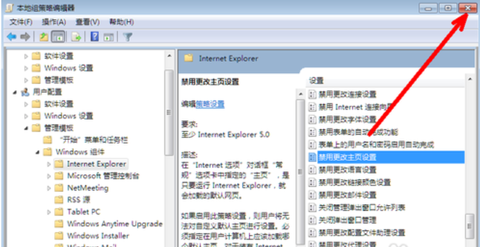Collapse the 用户配置 node
The height and width of the screenshot is (247, 480).
[15, 92]
